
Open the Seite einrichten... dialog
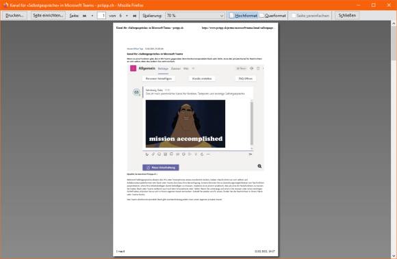(48, 16)
